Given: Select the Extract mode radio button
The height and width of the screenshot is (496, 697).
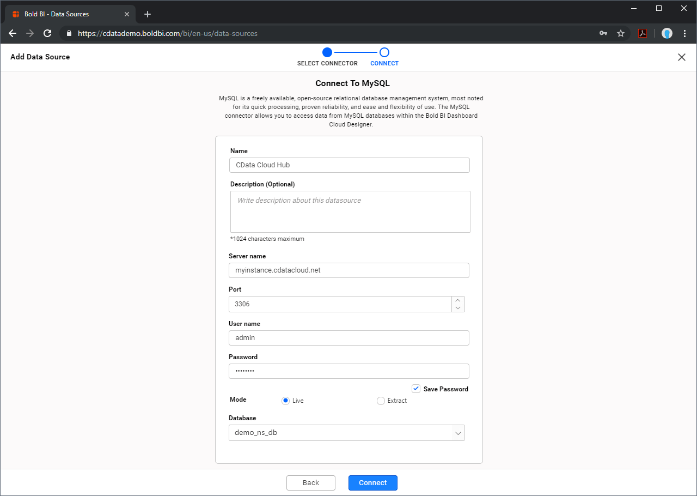Looking at the screenshot, I should click(381, 401).
